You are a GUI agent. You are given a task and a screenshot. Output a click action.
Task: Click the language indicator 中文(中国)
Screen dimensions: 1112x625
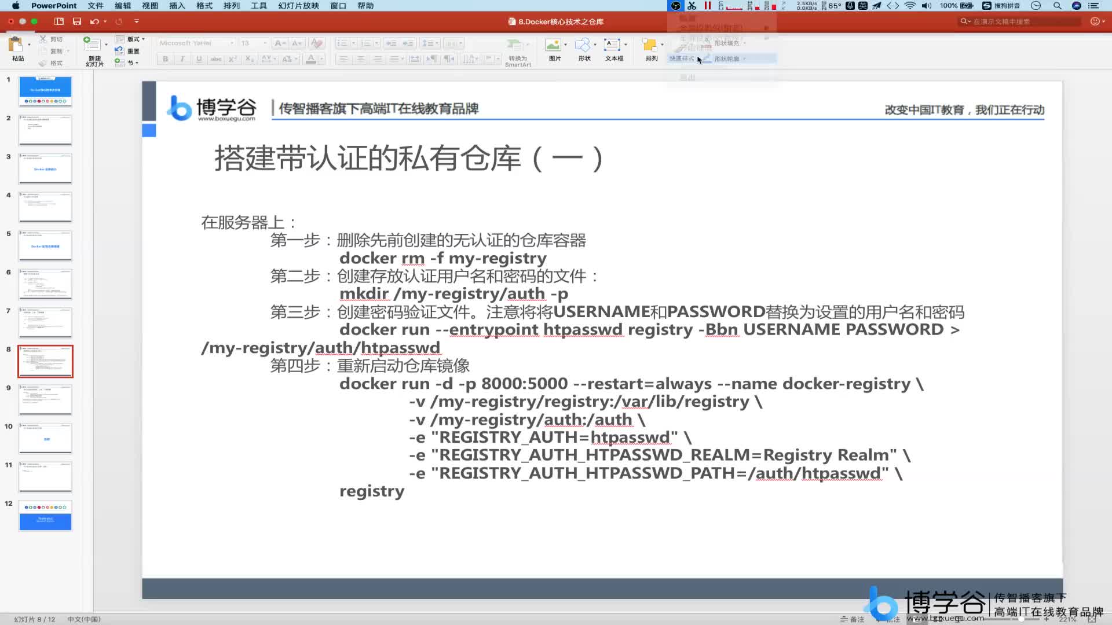point(84,619)
